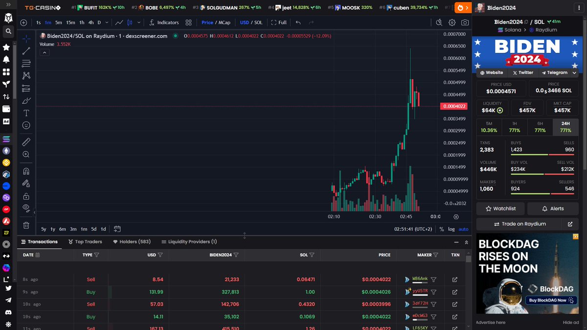Select the Transactions tab

(x=39, y=242)
